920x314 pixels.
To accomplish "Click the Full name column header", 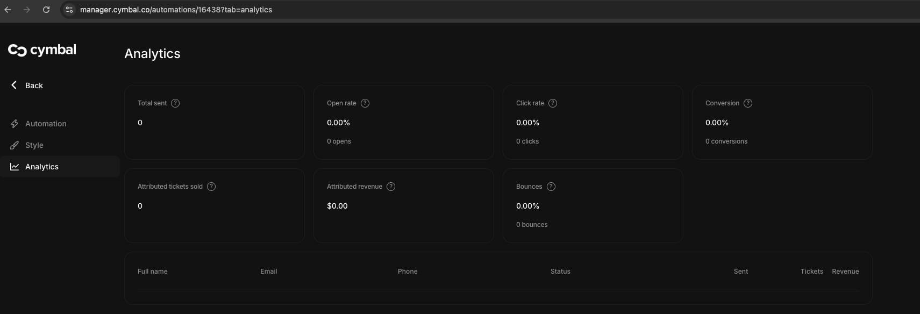I will click(153, 272).
